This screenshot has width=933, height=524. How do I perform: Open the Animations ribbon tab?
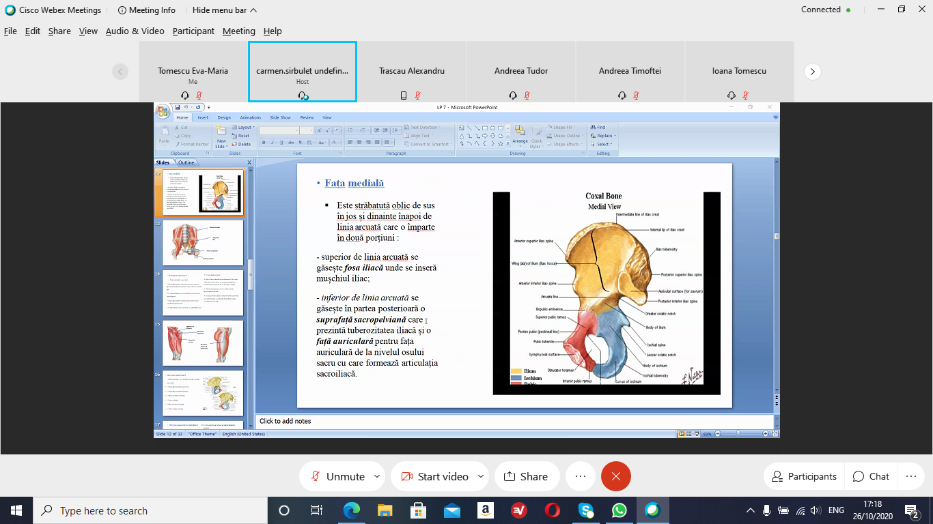[251, 117]
